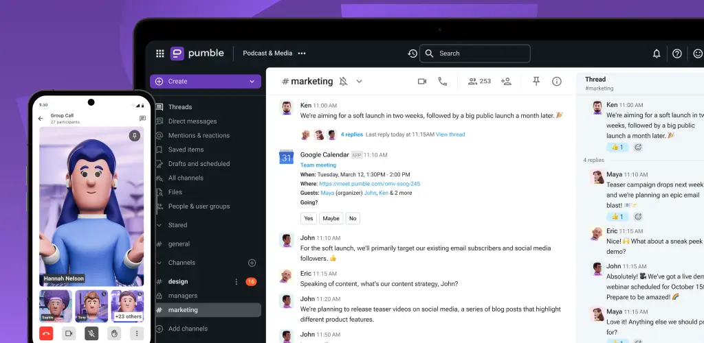Open Team meeting event link

(x=318, y=165)
